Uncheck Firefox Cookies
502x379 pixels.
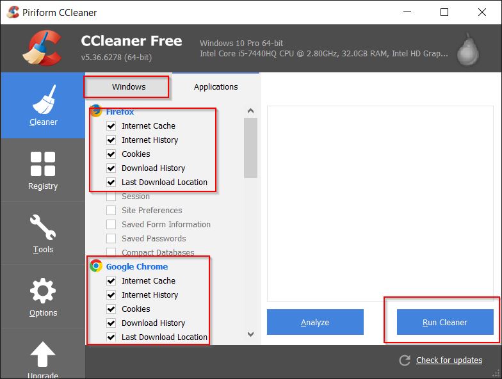click(x=111, y=154)
